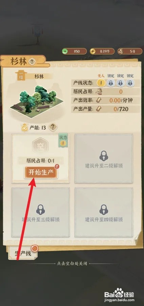Image resolution: width=144 pixels, height=306 pixels.
Task: Click the 状态 tag on first production slot
Action: click(x=63, y=140)
